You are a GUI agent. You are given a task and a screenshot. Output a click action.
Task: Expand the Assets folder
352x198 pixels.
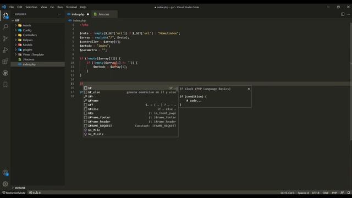click(27, 25)
